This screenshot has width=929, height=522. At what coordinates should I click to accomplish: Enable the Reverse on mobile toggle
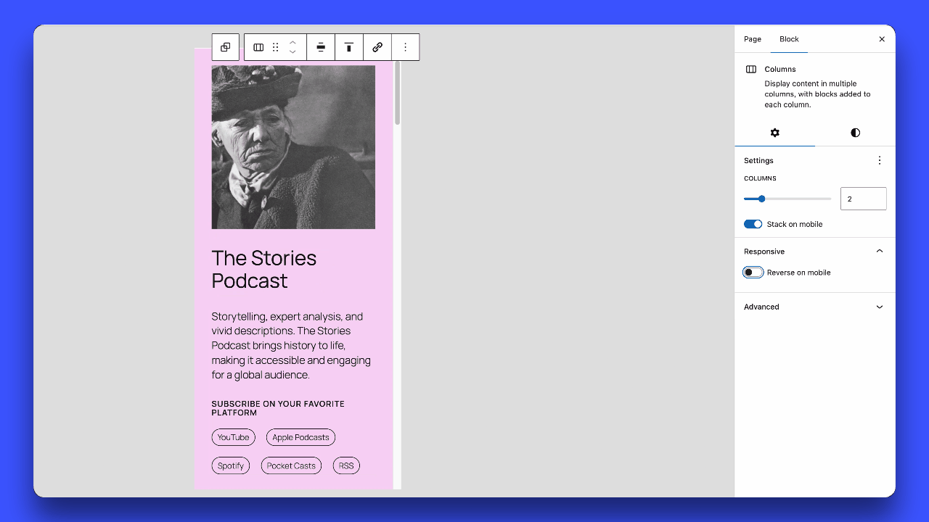753,273
